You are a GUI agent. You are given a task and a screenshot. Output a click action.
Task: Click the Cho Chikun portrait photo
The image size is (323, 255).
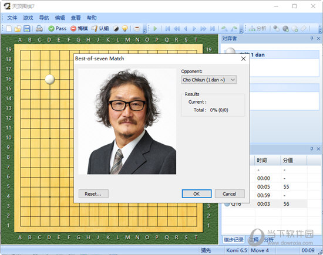point(127,121)
